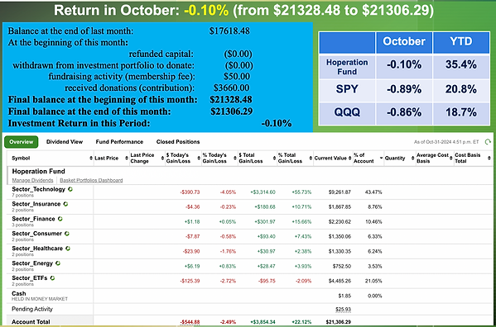Click the -$390.73 today's loss value

190,192
